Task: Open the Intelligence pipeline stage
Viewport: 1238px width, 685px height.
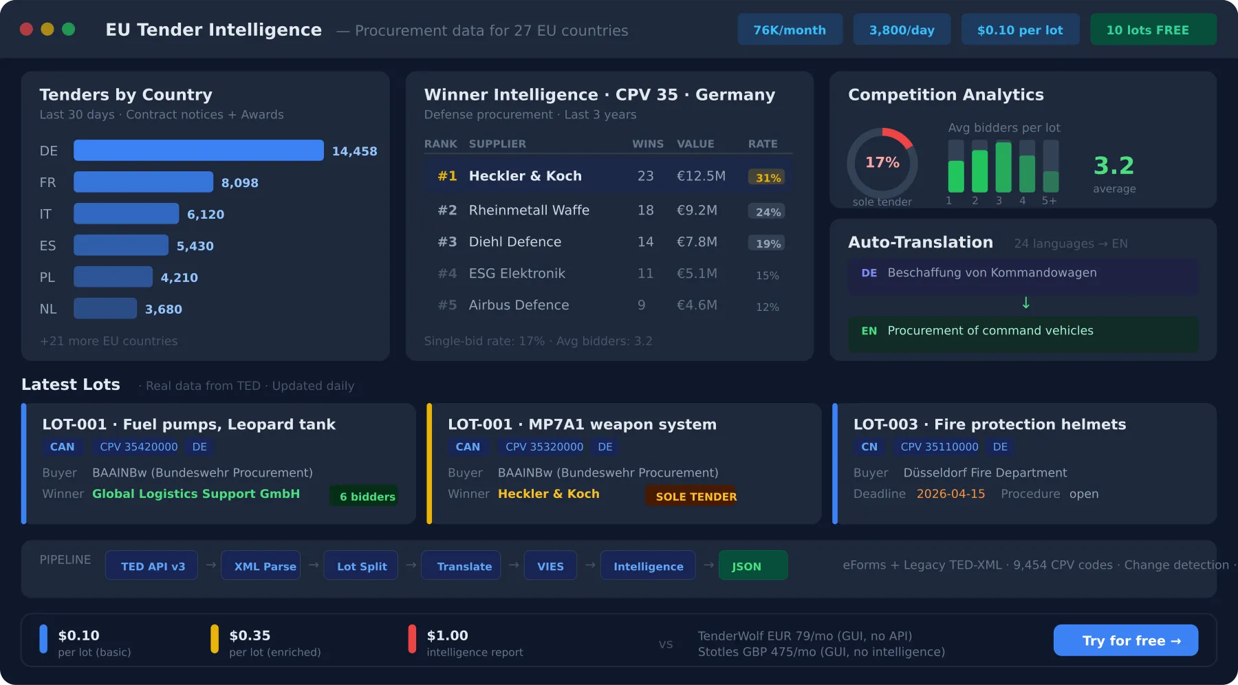Action: point(647,565)
